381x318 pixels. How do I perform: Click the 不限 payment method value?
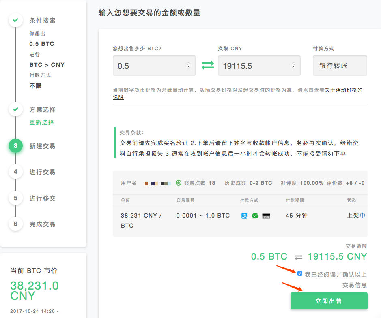pyautogui.click(x=35, y=86)
